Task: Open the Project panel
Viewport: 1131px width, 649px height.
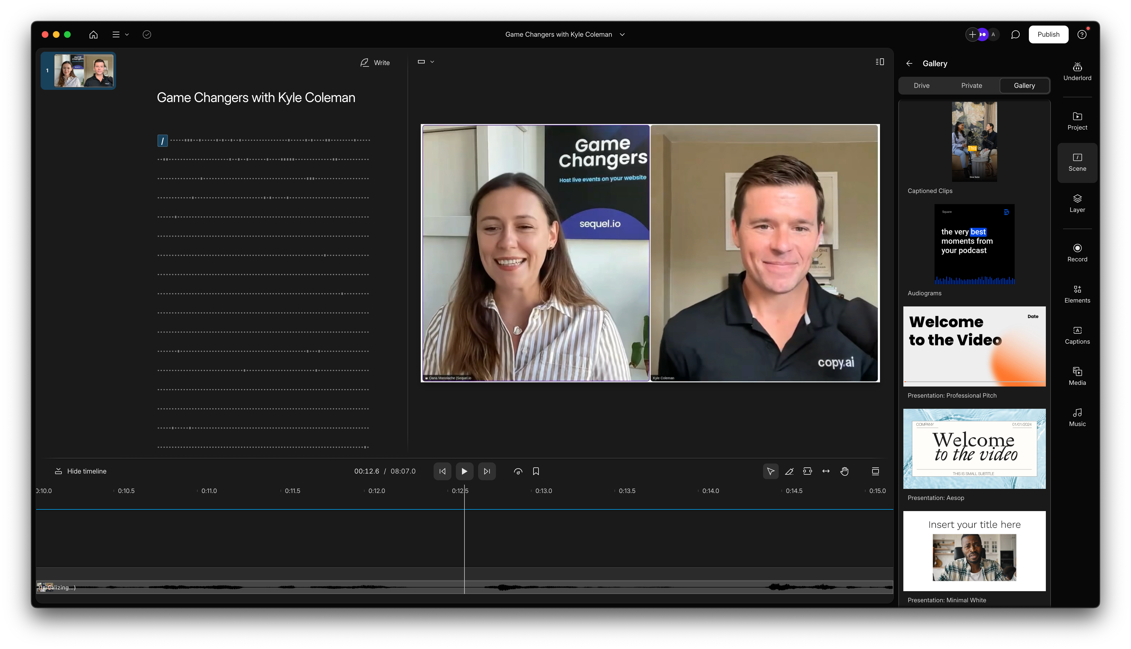Action: point(1077,121)
